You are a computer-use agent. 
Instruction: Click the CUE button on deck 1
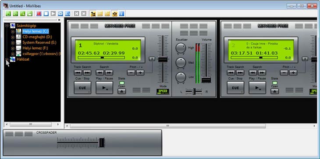coord(82,88)
